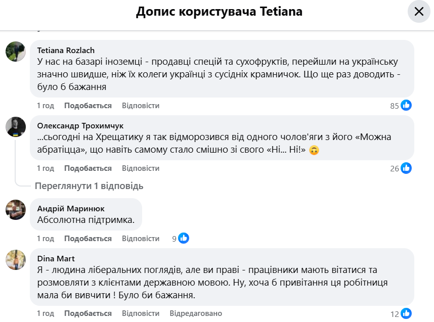This screenshot has width=434, height=322.
Task: Open Андрій Маринюк's profile avatar
Action: [x=16, y=209]
